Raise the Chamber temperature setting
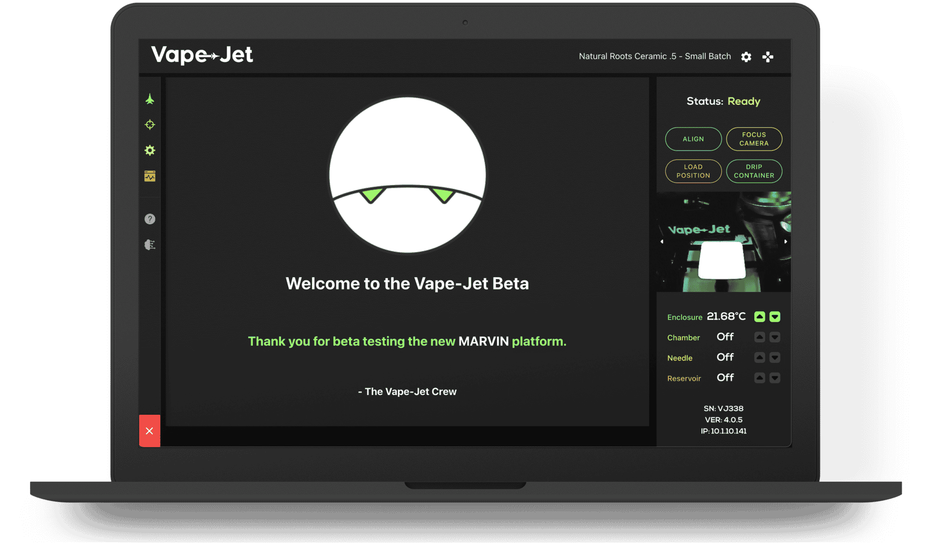928x553 pixels. (x=759, y=337)
